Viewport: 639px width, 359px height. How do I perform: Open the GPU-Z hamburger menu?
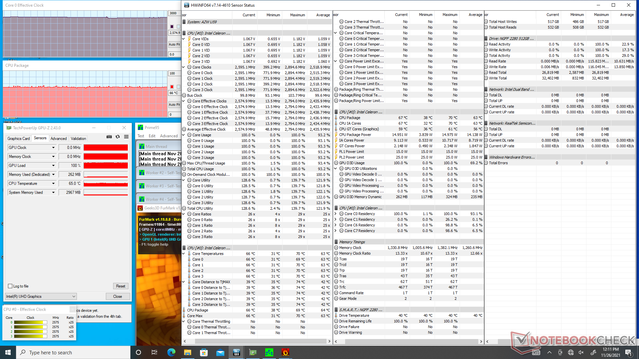click(126, 137)
